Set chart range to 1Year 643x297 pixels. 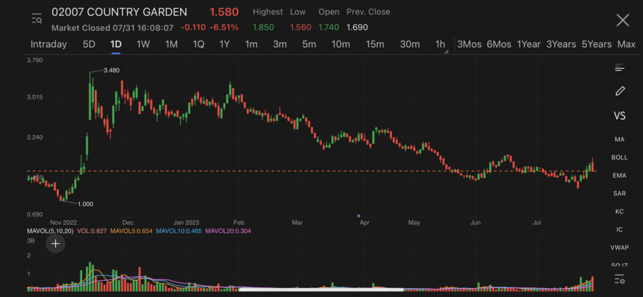(x=529, y=45)
